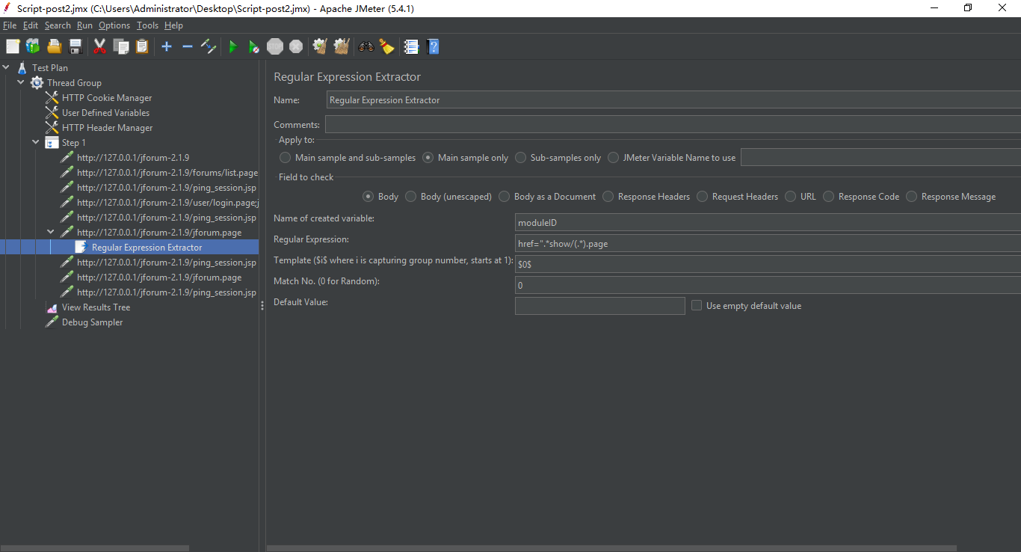Image resolution: width=1021 pixels, height=552 pixels.
Task: Create a new test plan with New icon
Action: [13, 46]
